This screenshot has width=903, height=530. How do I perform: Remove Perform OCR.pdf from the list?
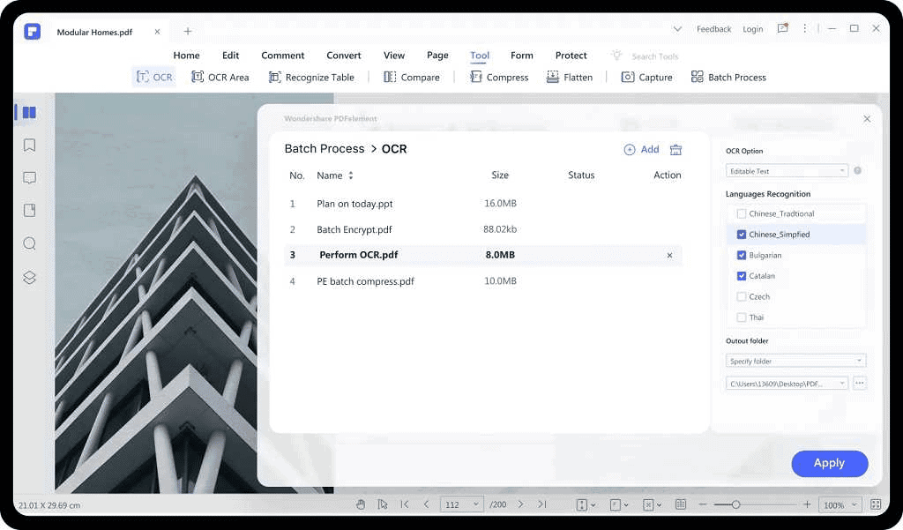point(669,255)
